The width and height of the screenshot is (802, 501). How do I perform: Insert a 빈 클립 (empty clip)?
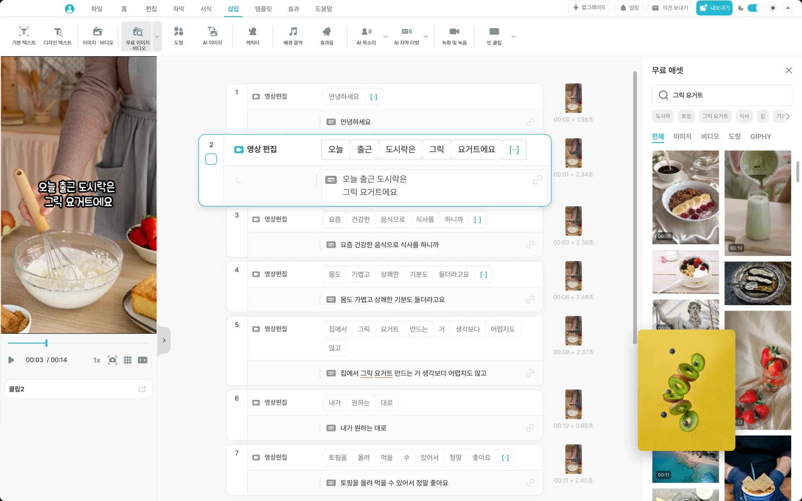[494, 35]
